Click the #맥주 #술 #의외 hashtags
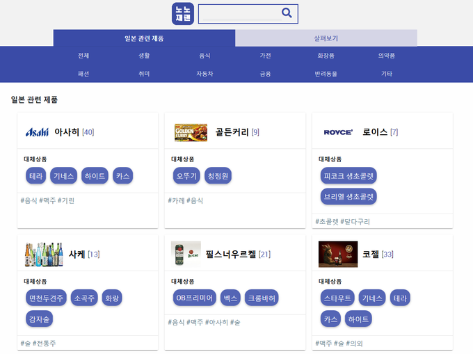473x354 pixels. [339, 343]
